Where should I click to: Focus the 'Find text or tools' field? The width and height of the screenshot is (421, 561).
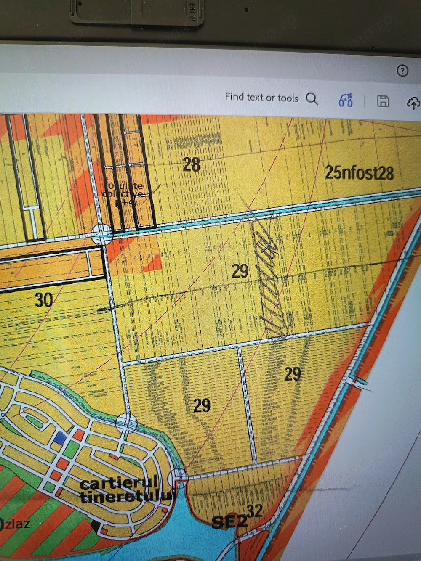pos(261,98)
